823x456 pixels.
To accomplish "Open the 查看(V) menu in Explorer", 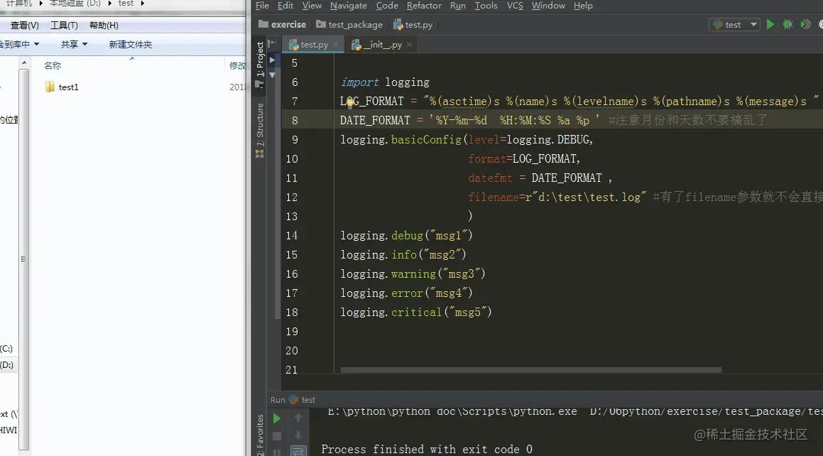I will pos(25,25).
